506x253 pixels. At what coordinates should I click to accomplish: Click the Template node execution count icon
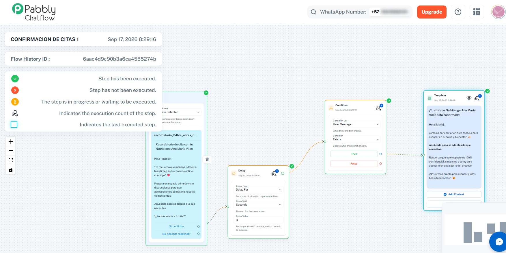click(x=477, y=98)
